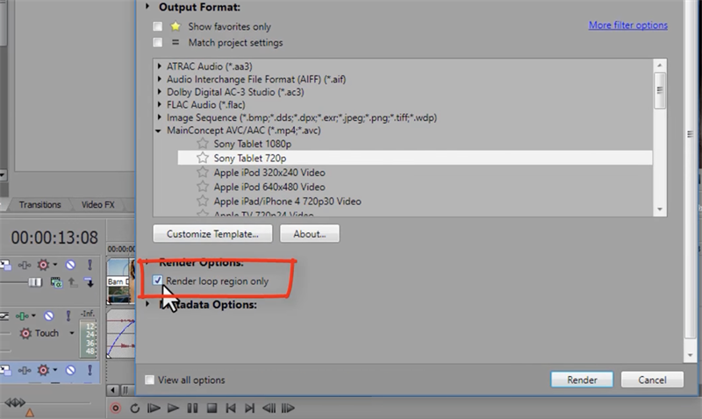702x419 pixels.
Task: Mute the audio track
Action: point(49,316)
